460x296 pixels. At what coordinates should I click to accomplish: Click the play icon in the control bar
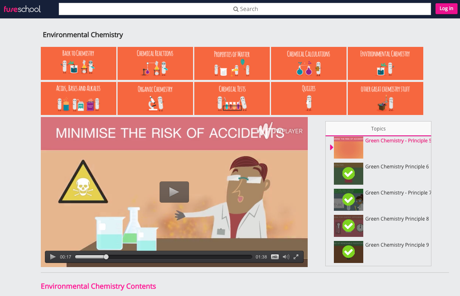pyautogui.click(x=53, y=257)
